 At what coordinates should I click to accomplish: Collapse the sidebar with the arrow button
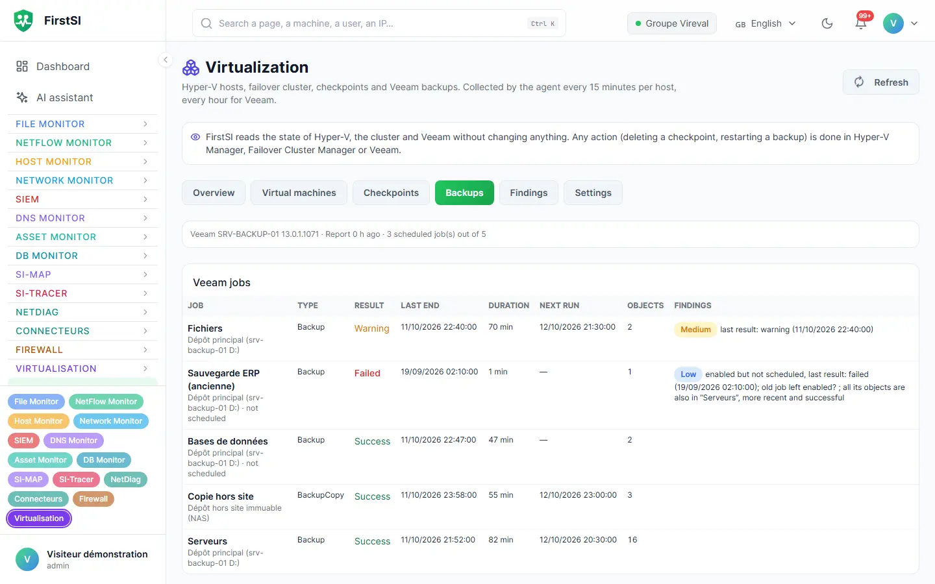[166, 60]
